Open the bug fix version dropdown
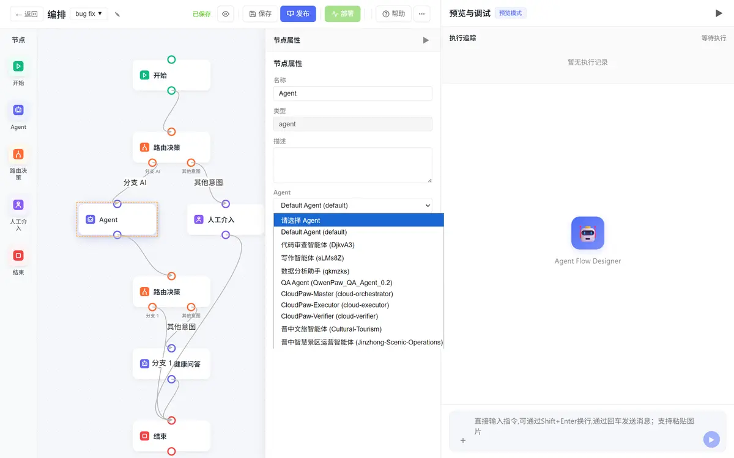 [x=89, y=13]
